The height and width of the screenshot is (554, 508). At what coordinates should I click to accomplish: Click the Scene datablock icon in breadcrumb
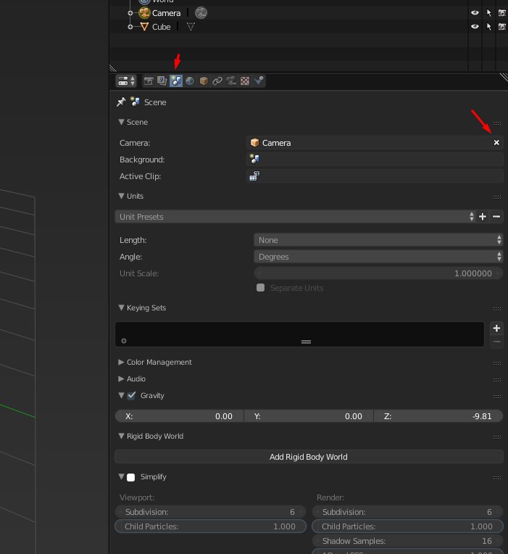click(x=135, y=102)
